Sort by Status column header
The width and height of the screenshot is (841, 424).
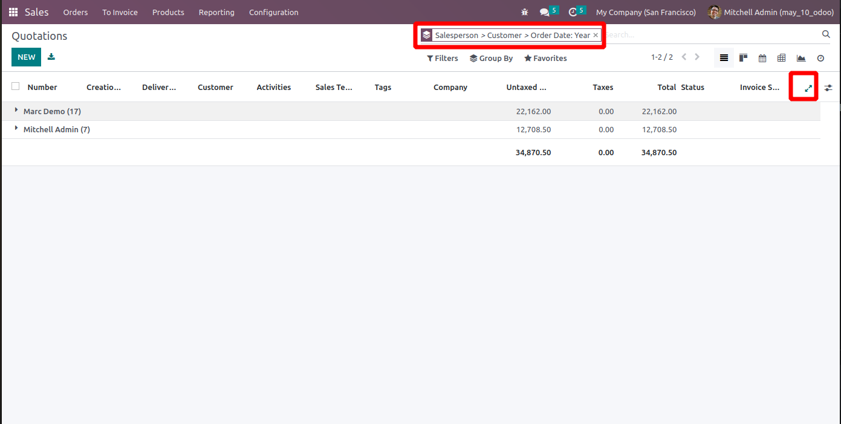[693, 87]
